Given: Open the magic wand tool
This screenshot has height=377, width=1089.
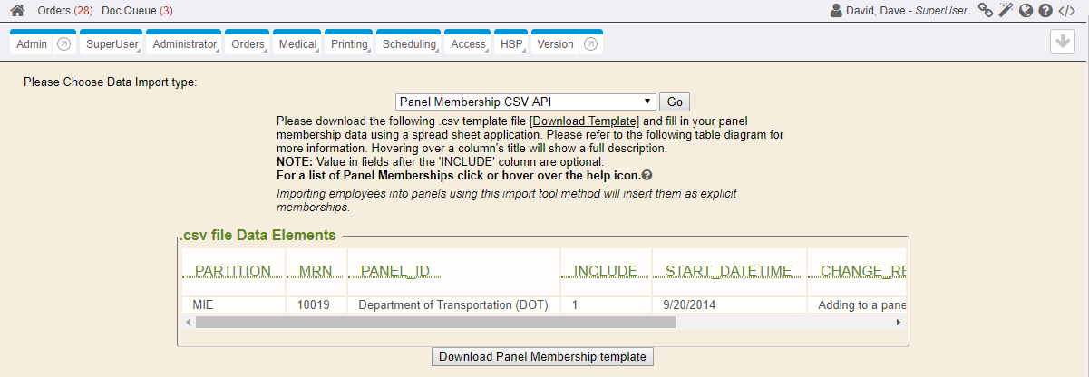Looking at the screenshot, I should point(1006,11).
